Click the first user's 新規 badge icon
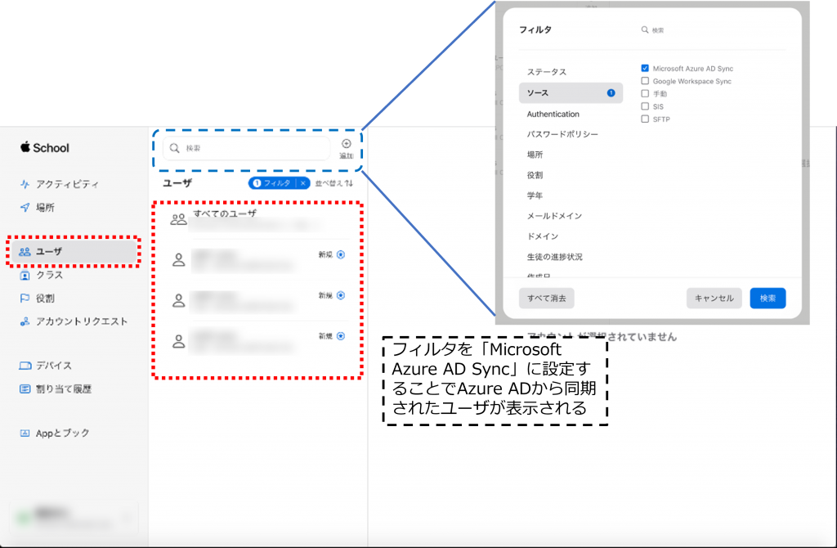This screenshot has height=548, width=837. pos(341,254)
